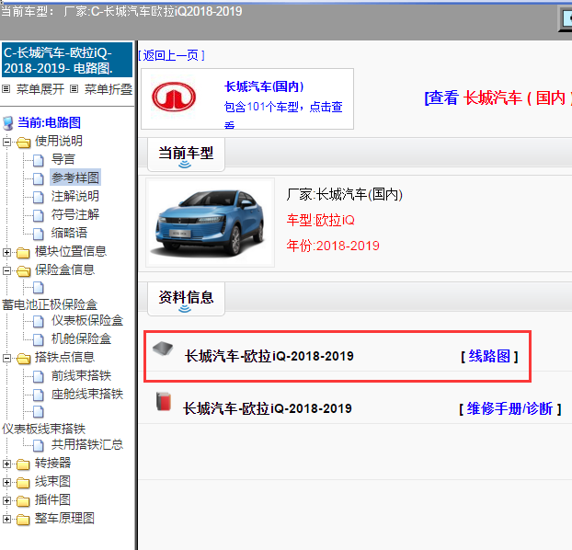Viewport: 572px width, 550px height.
Task: Expand the 整车原理图 tree node
Action: point(6,519)
